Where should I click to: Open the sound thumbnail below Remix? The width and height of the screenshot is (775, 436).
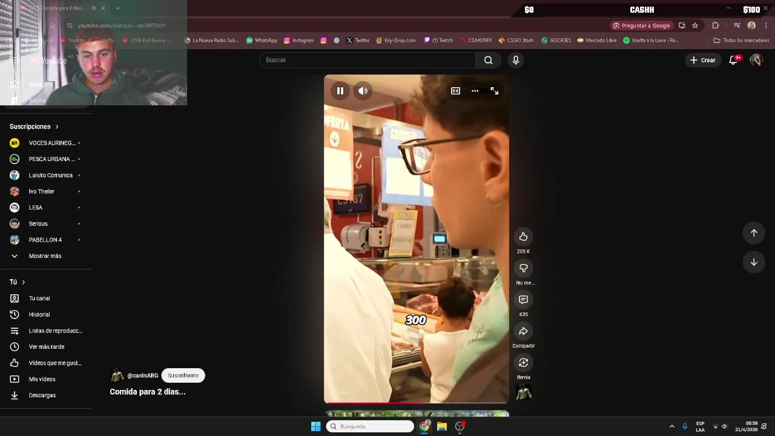click(x=523, y=392)
